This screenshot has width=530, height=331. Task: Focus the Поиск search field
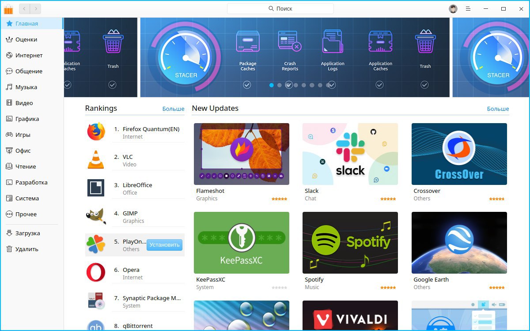(280, 9)
